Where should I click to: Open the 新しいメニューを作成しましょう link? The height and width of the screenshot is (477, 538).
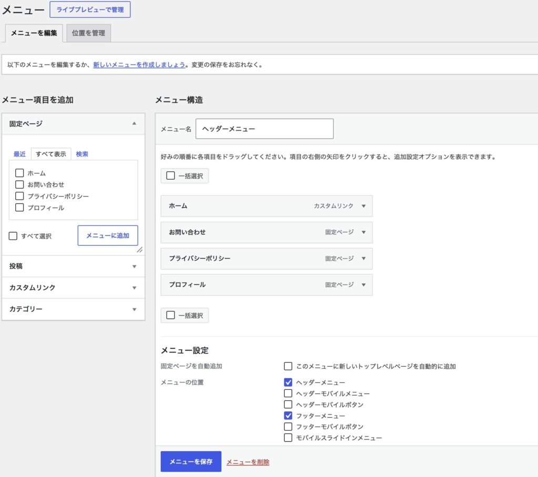(x=139, y=65)
